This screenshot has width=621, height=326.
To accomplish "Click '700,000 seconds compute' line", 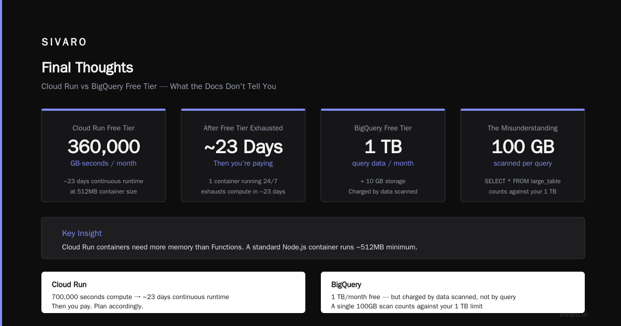I will pos(140,297).
